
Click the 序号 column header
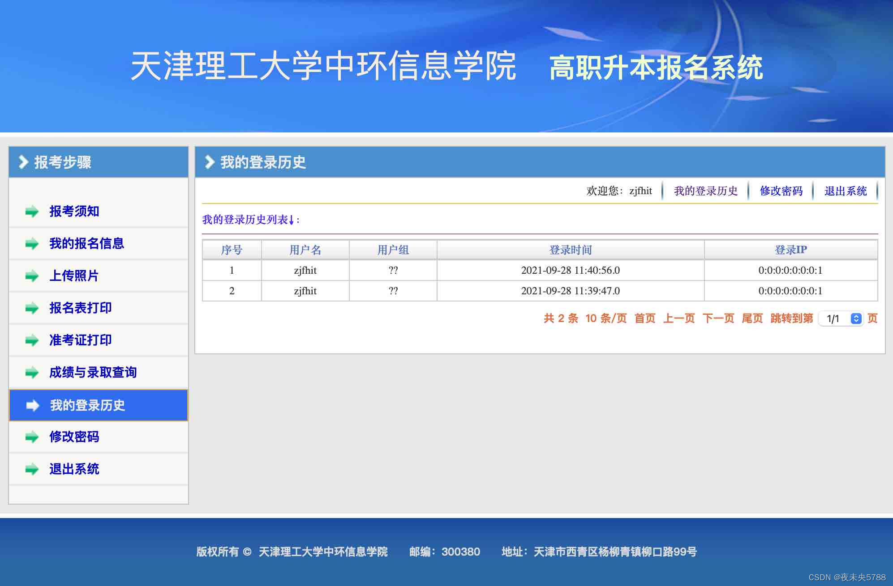(x=232, y=250)
